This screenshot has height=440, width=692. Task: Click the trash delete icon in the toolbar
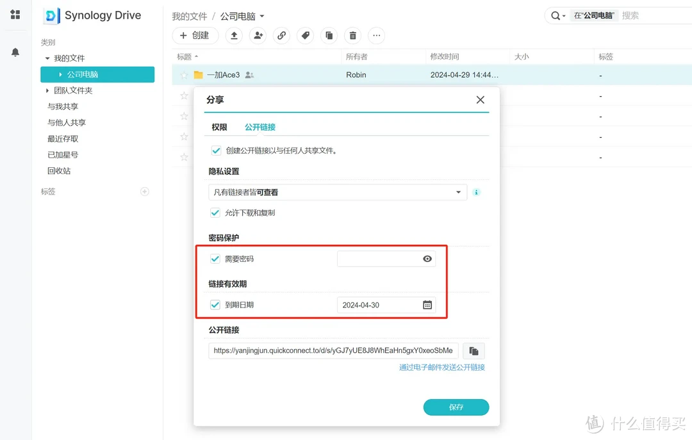352,36
